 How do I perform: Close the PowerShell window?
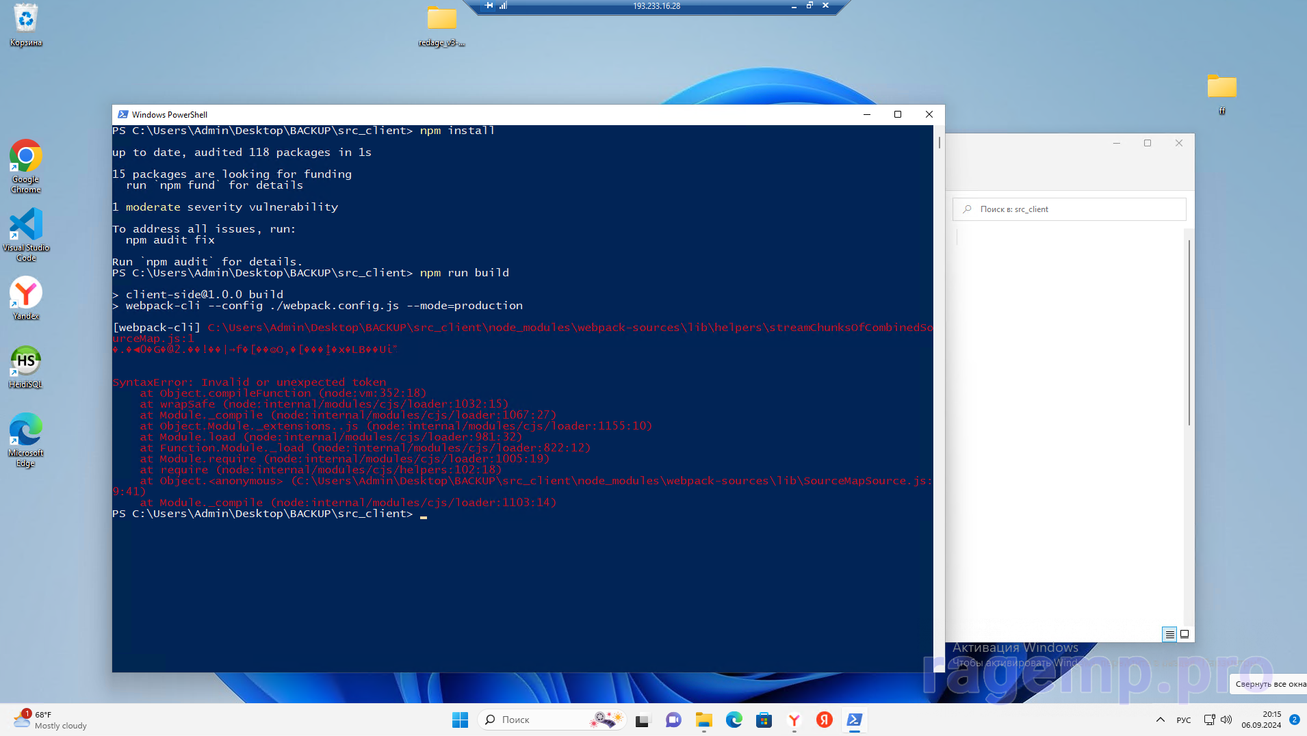929,114
